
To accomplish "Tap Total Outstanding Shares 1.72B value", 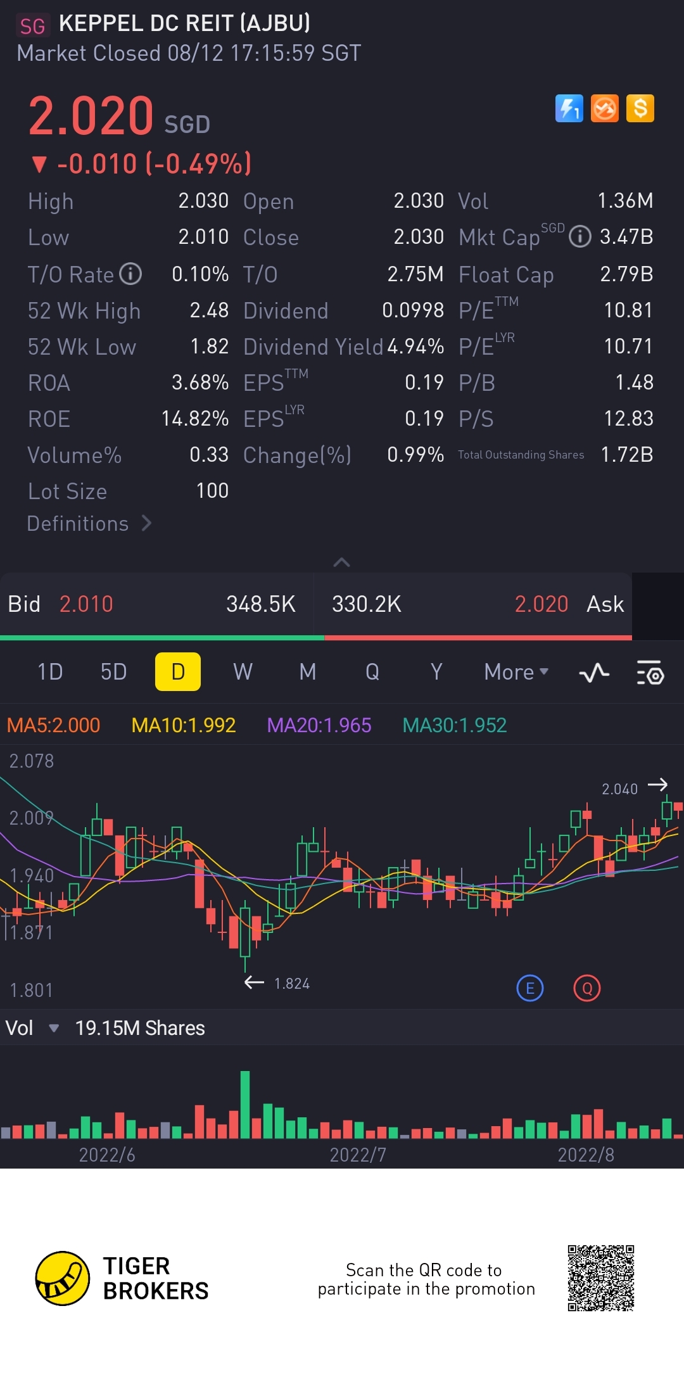I will (626, 455).
